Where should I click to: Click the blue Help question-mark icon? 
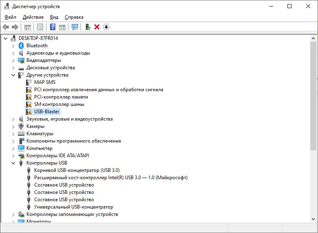(53, 27)
